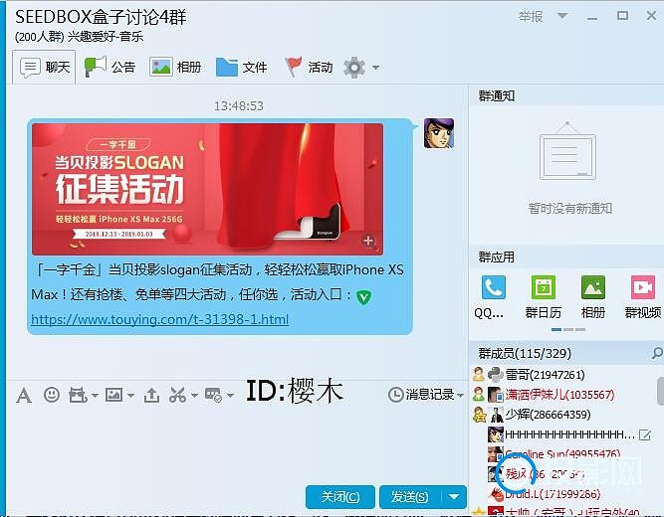This screenshot has width=664, height=517.
Task: Click the 群应用 header
Action: [x=497, y=257]
